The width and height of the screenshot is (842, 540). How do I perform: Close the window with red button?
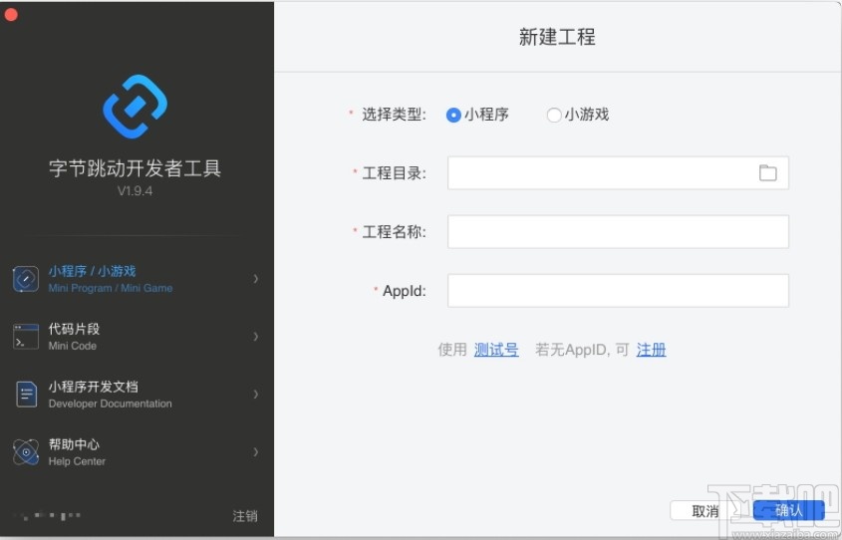[11, 15]
